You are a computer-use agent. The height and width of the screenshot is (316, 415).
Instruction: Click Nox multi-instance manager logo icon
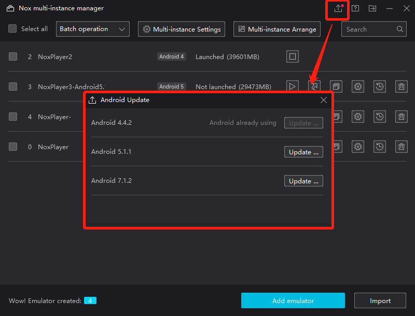[x=10, y=8]
